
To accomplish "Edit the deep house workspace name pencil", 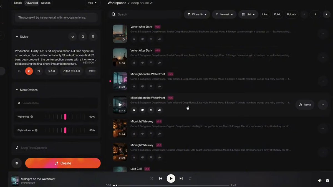I will [151, 3].
